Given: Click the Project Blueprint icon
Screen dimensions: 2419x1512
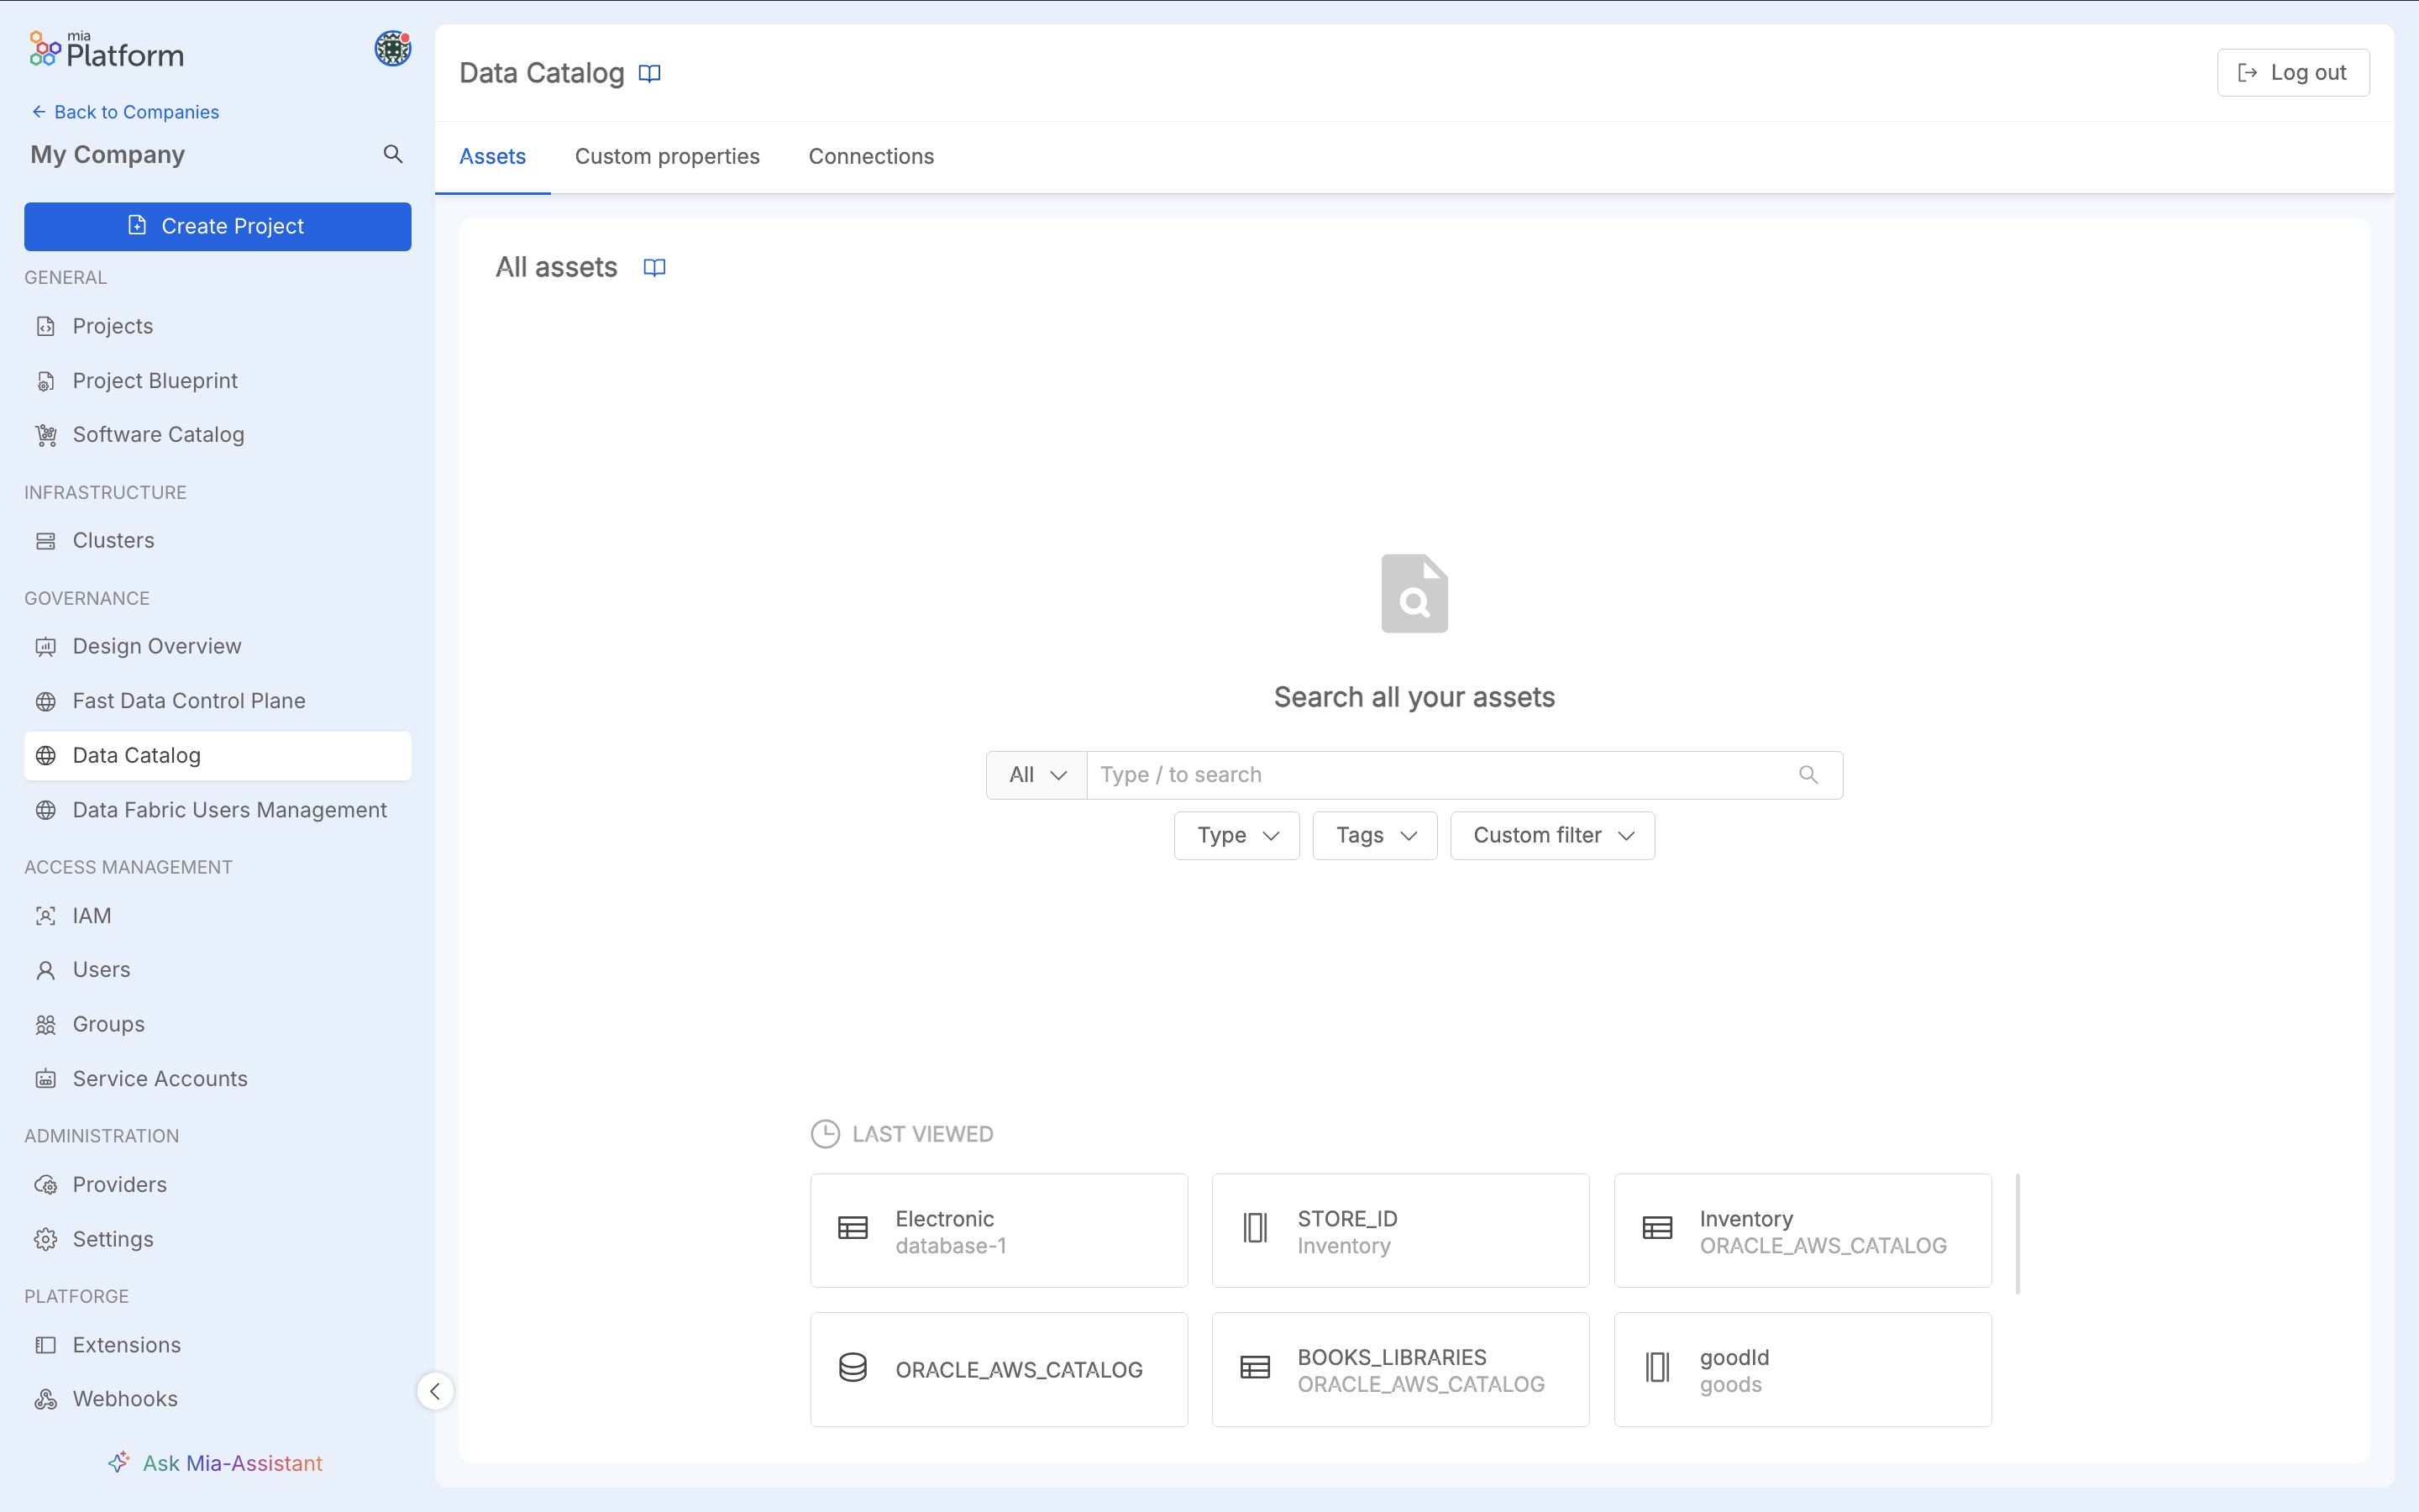Looking at the screenshot, I should pos(47,380).
